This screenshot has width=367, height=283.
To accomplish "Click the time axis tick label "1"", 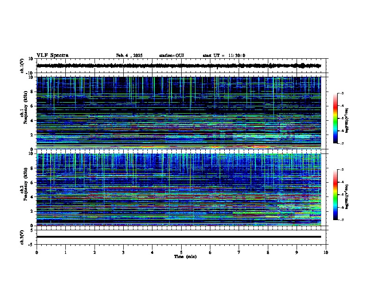I will coord(66,252).
